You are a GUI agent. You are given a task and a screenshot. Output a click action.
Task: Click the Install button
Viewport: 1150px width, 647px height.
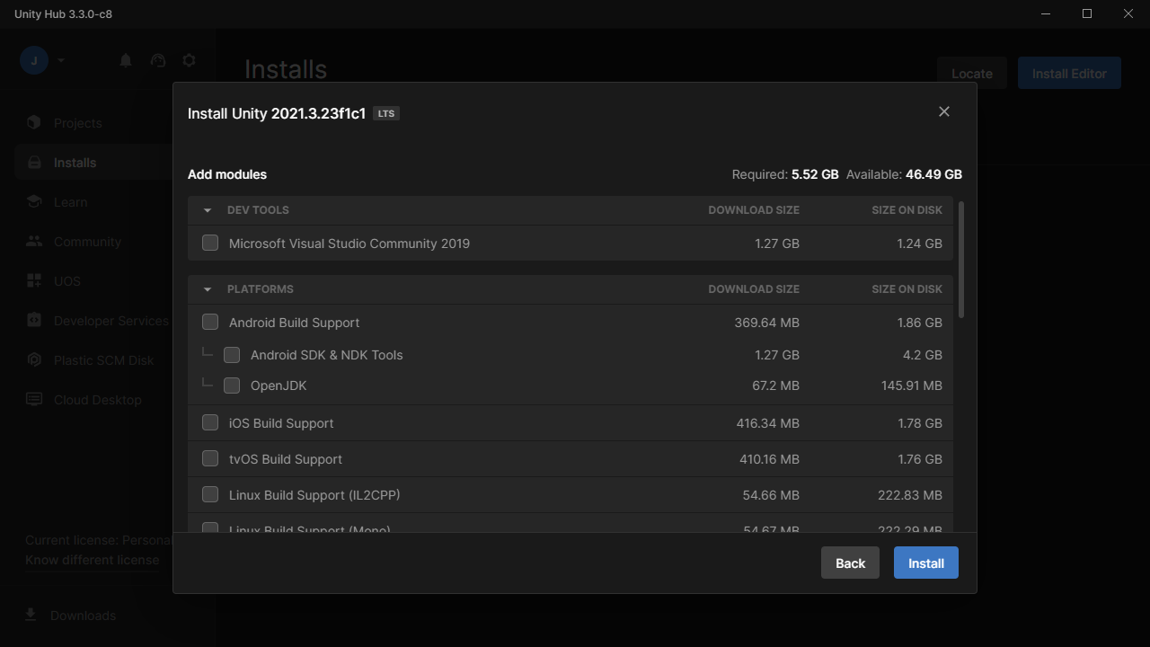926,563
